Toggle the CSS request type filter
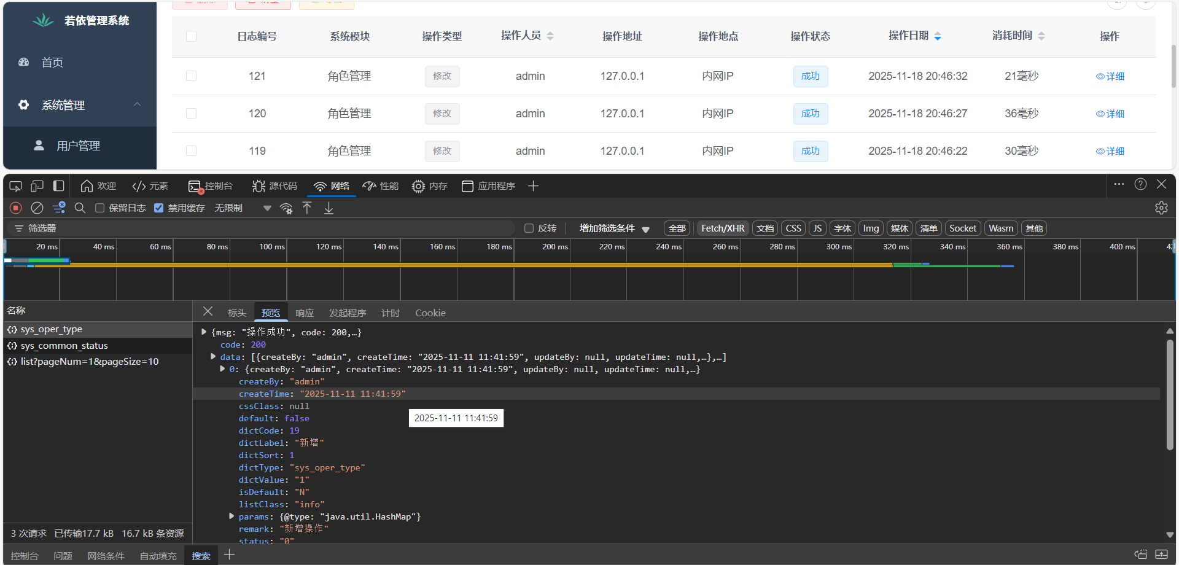Image resolution: width=1179 pixels, height=565 pixels. click(x=793, y=228)
